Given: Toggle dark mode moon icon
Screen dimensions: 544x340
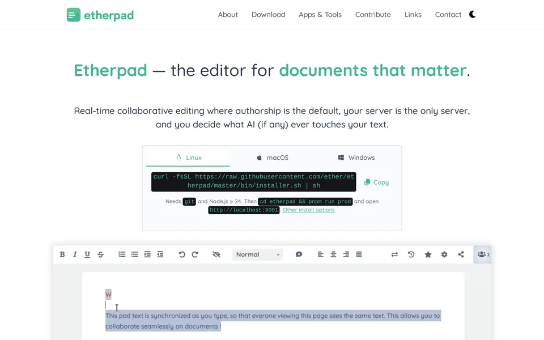Looking at the screenshot, I should [472, 14].
